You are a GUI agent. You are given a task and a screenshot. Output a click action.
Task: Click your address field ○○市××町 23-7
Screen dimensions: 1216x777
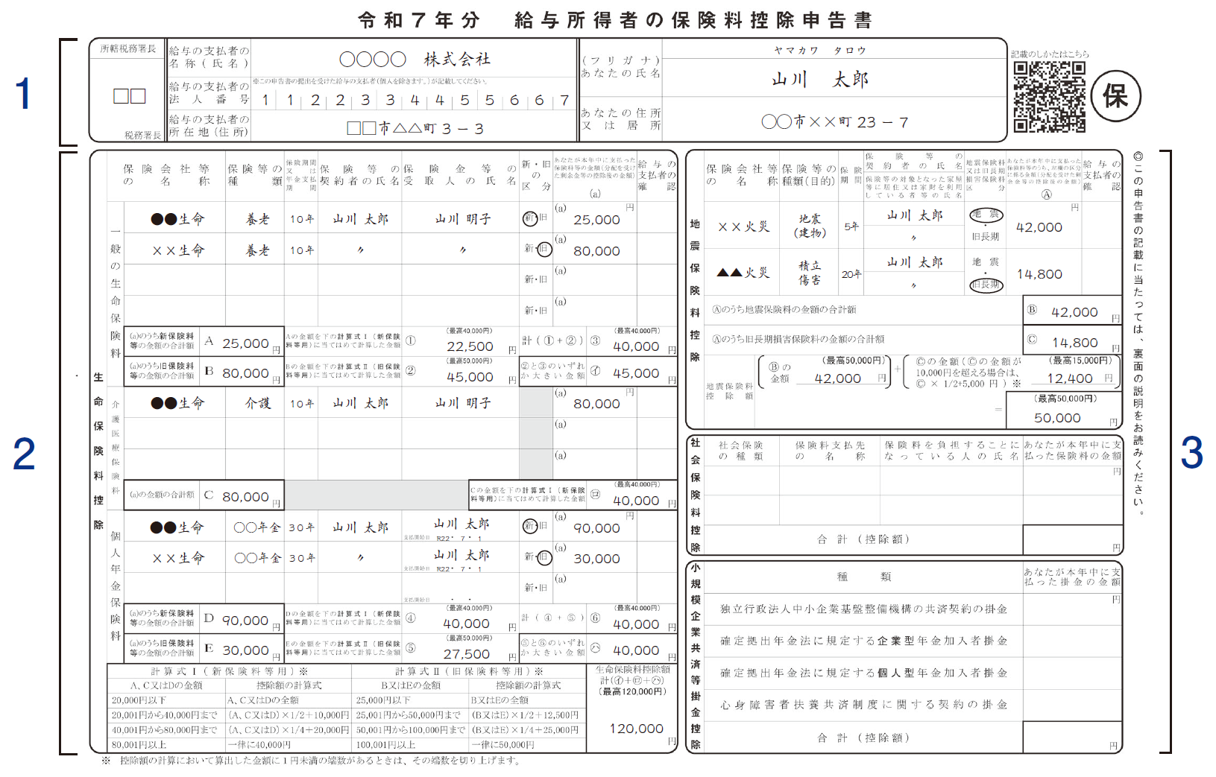834,122
